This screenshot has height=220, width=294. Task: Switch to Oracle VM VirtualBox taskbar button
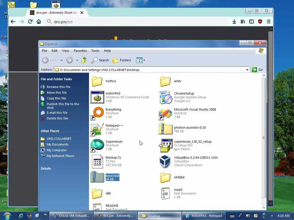tap(71, 216)
